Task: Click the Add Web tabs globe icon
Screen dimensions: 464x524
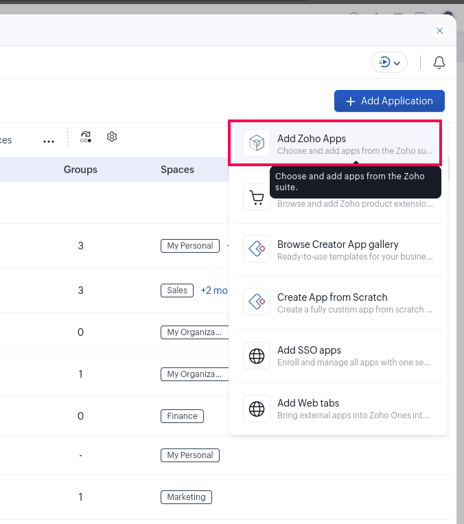Action: [256, 409]
